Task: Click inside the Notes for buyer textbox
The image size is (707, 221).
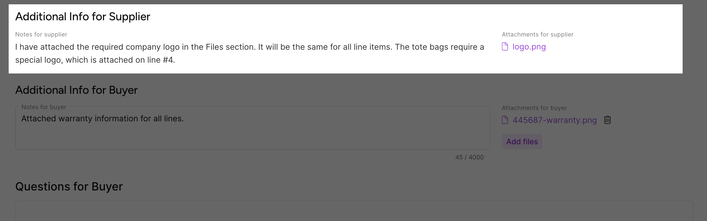Action: [x=252, y=134]
